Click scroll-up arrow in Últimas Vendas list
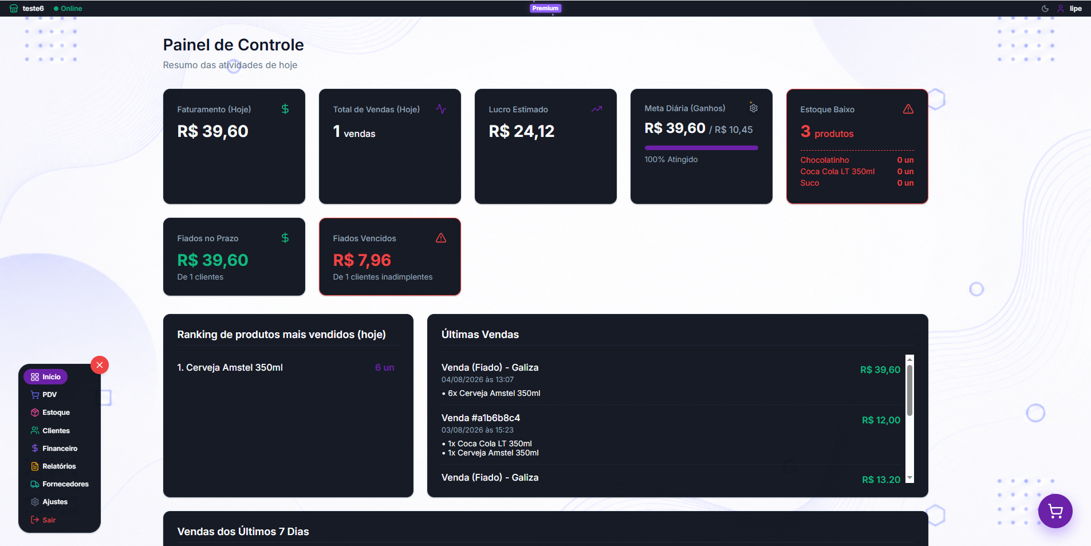This screenshot has height=546, width=1091. 909,359
